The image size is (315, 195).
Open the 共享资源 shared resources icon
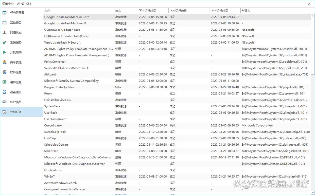5,62
